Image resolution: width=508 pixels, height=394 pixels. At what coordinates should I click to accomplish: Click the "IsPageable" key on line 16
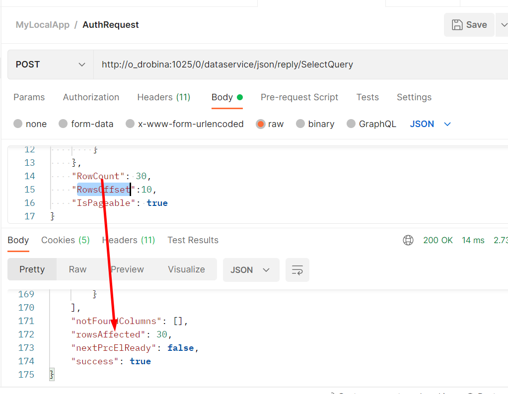coord(103,203)
